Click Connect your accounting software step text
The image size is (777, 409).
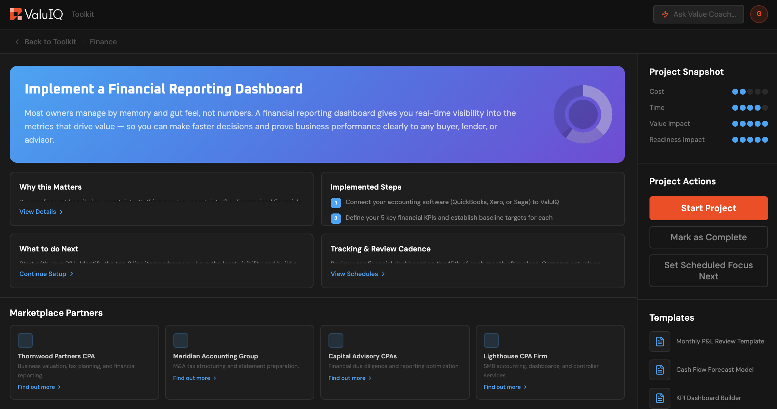pos(452,202)
